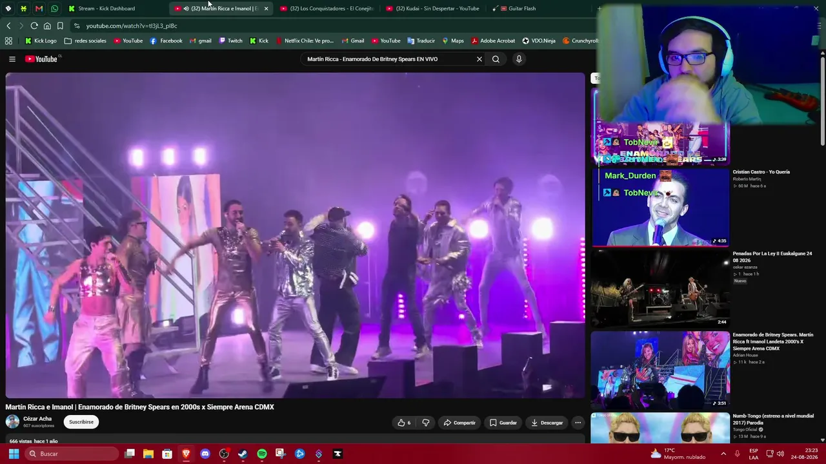Switch to Kudai - Sin Despertar tab

433,8
